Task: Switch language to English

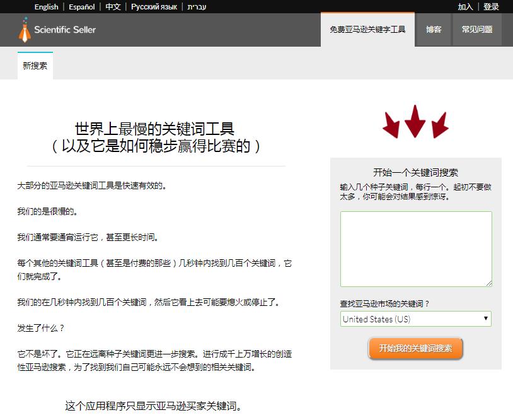Action: (46, 7)
